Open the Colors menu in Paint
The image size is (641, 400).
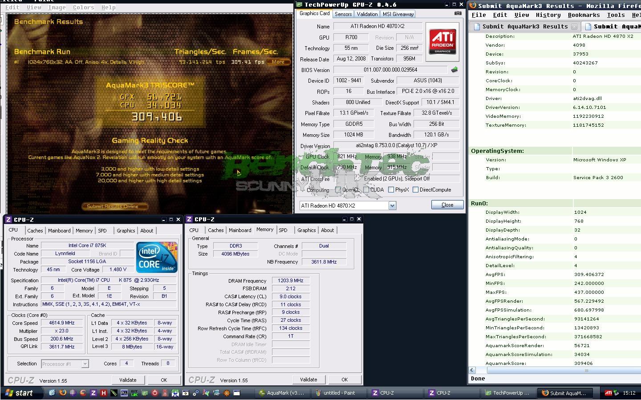(83, 8)
